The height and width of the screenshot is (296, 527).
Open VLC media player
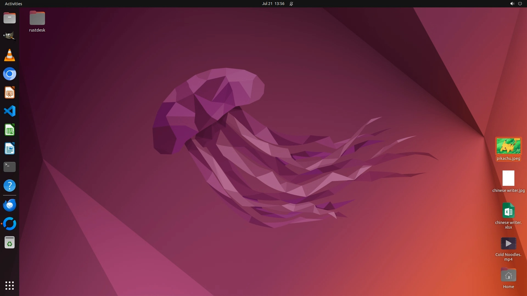coord(9,55)
